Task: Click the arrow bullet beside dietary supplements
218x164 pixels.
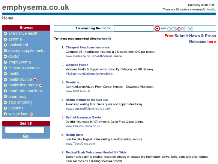Action: click(x=5, y=51)
